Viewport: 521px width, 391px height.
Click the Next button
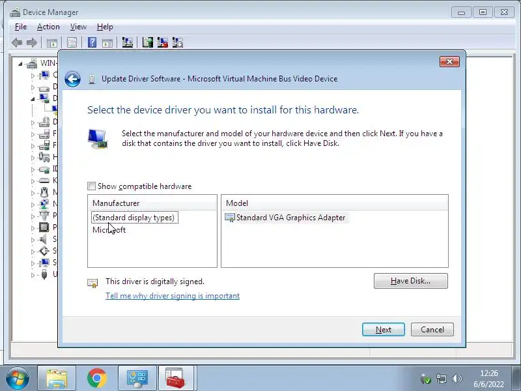(x=384, y=330)
